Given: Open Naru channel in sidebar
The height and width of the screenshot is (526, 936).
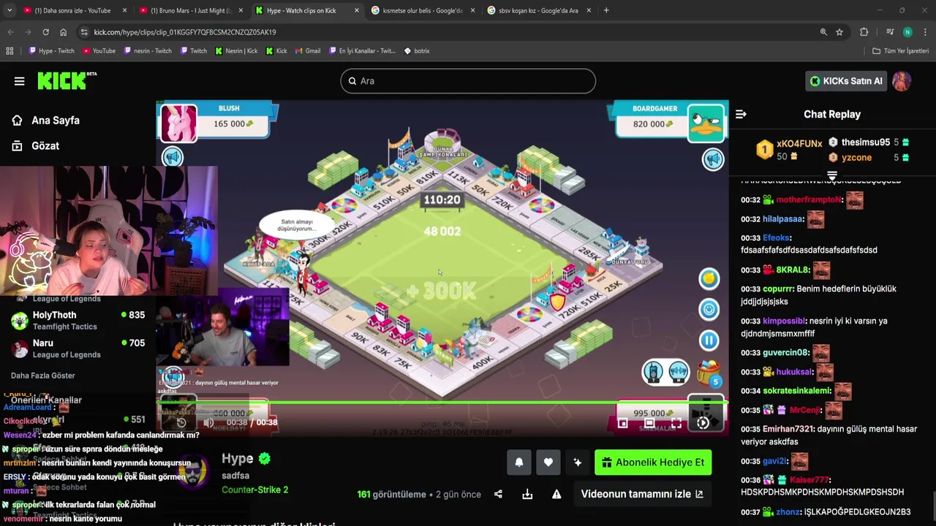Looking at the screenshot, I should click(78, 348).
